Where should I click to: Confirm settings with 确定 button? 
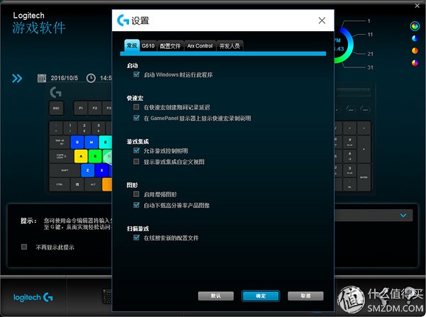261,296
